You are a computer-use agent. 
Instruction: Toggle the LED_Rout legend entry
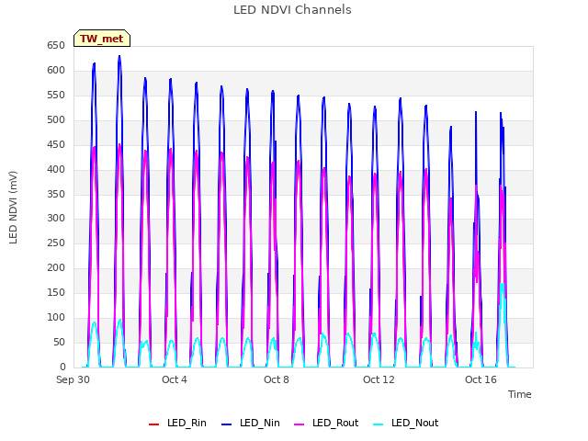[x=326, y=423]
